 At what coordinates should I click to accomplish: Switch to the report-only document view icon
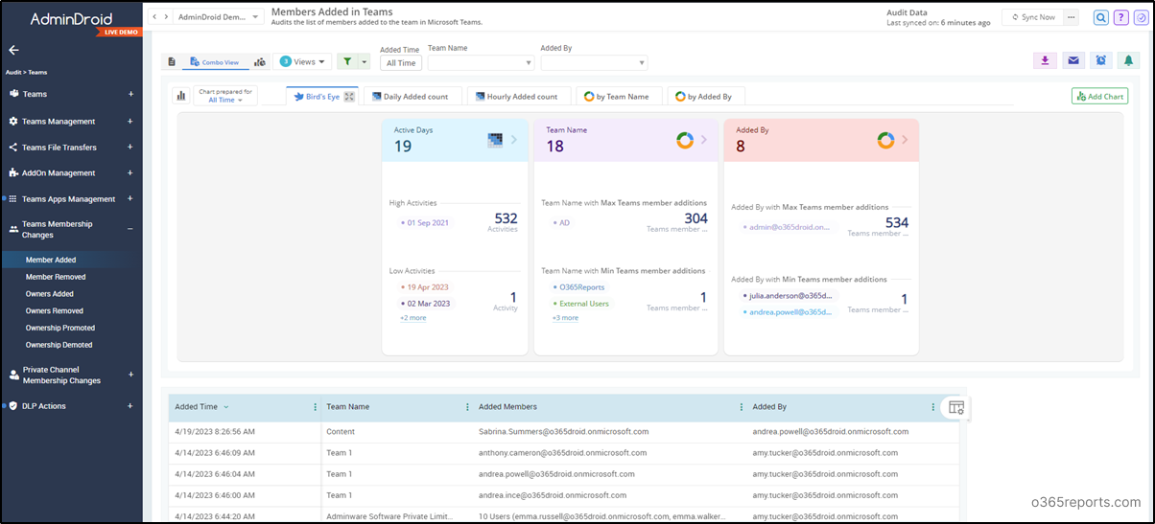click(x=172, y=61)
